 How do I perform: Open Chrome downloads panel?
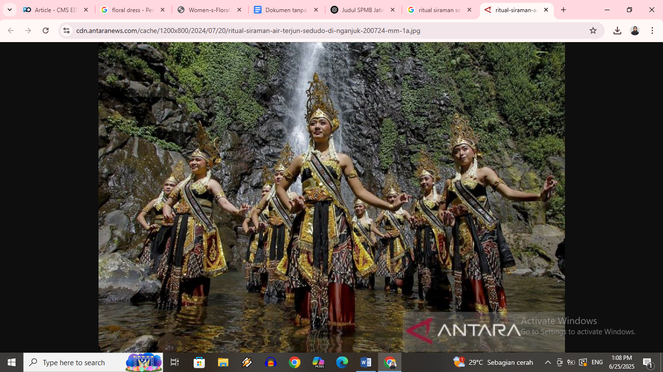point(617,31)
